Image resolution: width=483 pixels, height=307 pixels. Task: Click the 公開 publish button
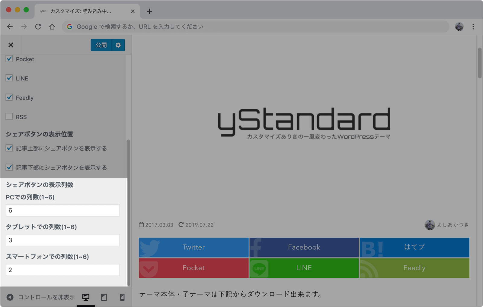point(101,45)
